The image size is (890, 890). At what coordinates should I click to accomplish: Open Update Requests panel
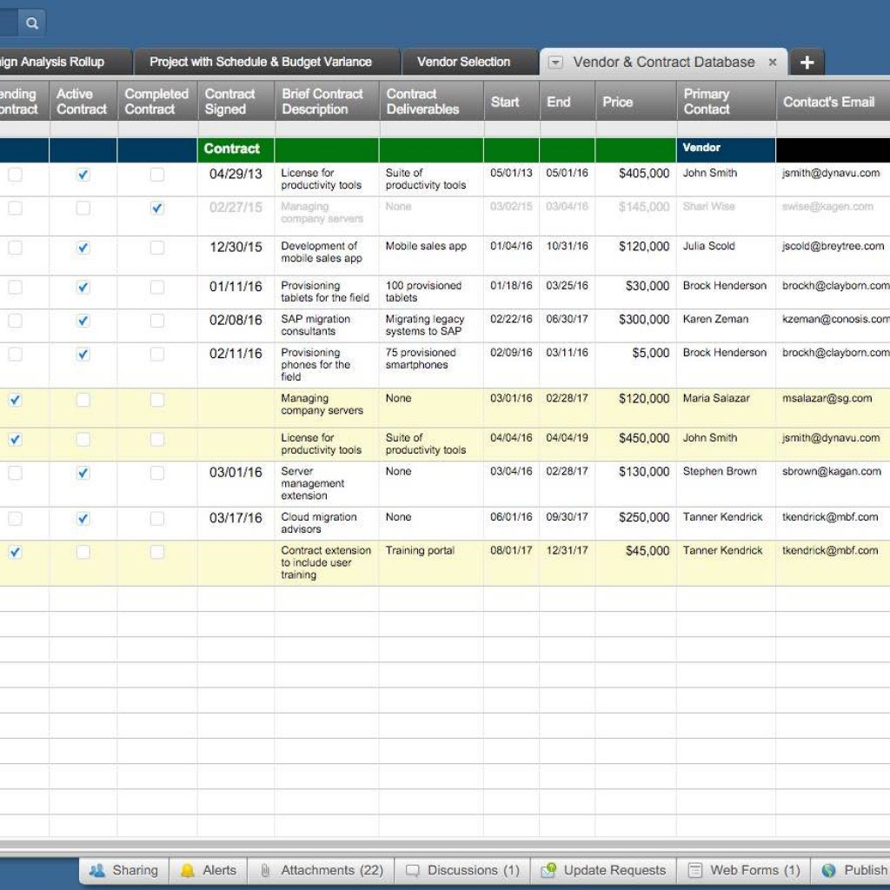click(604, 870)
